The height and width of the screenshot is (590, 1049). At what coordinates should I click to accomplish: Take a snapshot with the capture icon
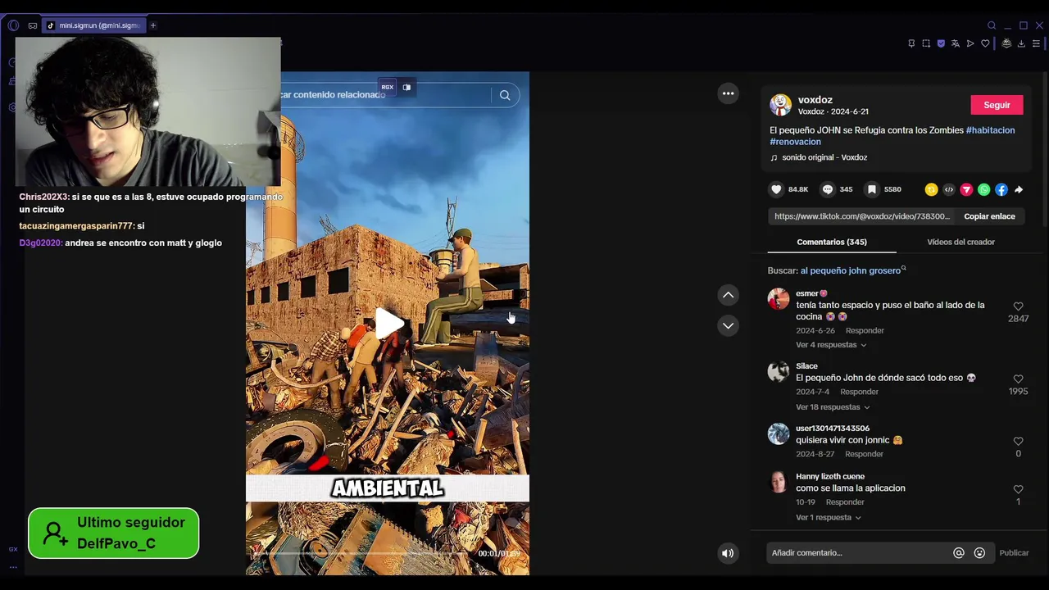tap(926, 43)
